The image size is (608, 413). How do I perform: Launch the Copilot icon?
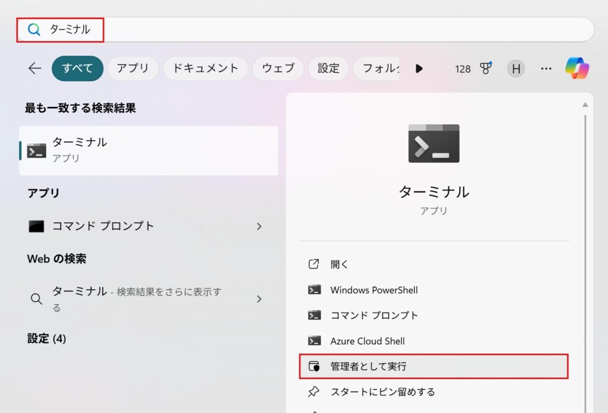tap(577, 68)
